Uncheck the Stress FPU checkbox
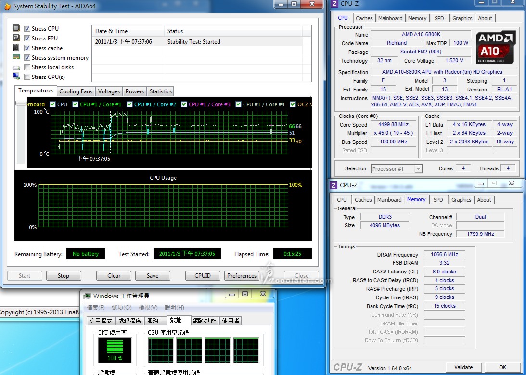This screenshot has width=526, height=375. tap(27, 39)
